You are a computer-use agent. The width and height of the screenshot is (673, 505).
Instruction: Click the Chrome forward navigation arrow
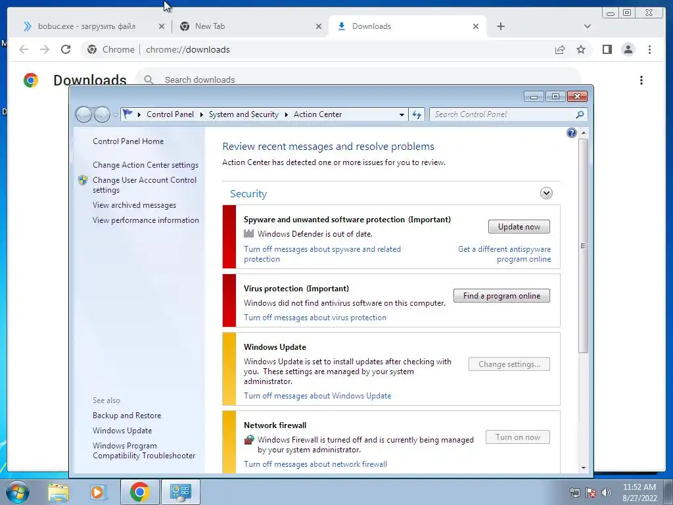[45, 49]
